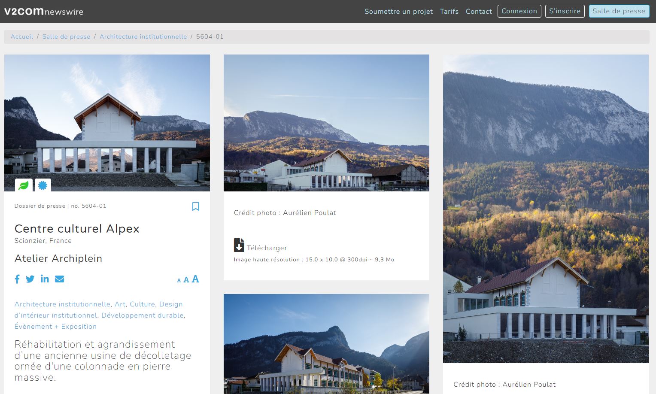
Task: Select the medium text size A
Action: (x=186, y=280)
